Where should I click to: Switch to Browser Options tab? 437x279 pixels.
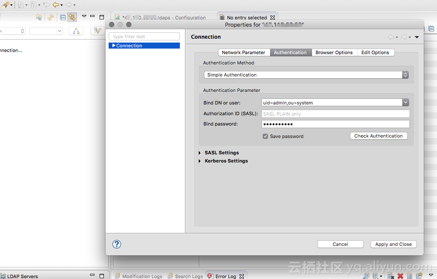[334, 52]
